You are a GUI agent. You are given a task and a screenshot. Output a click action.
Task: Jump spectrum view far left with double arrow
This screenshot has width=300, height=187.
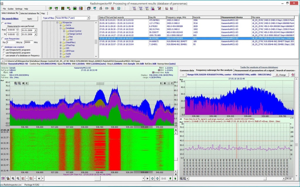point(23,83)
